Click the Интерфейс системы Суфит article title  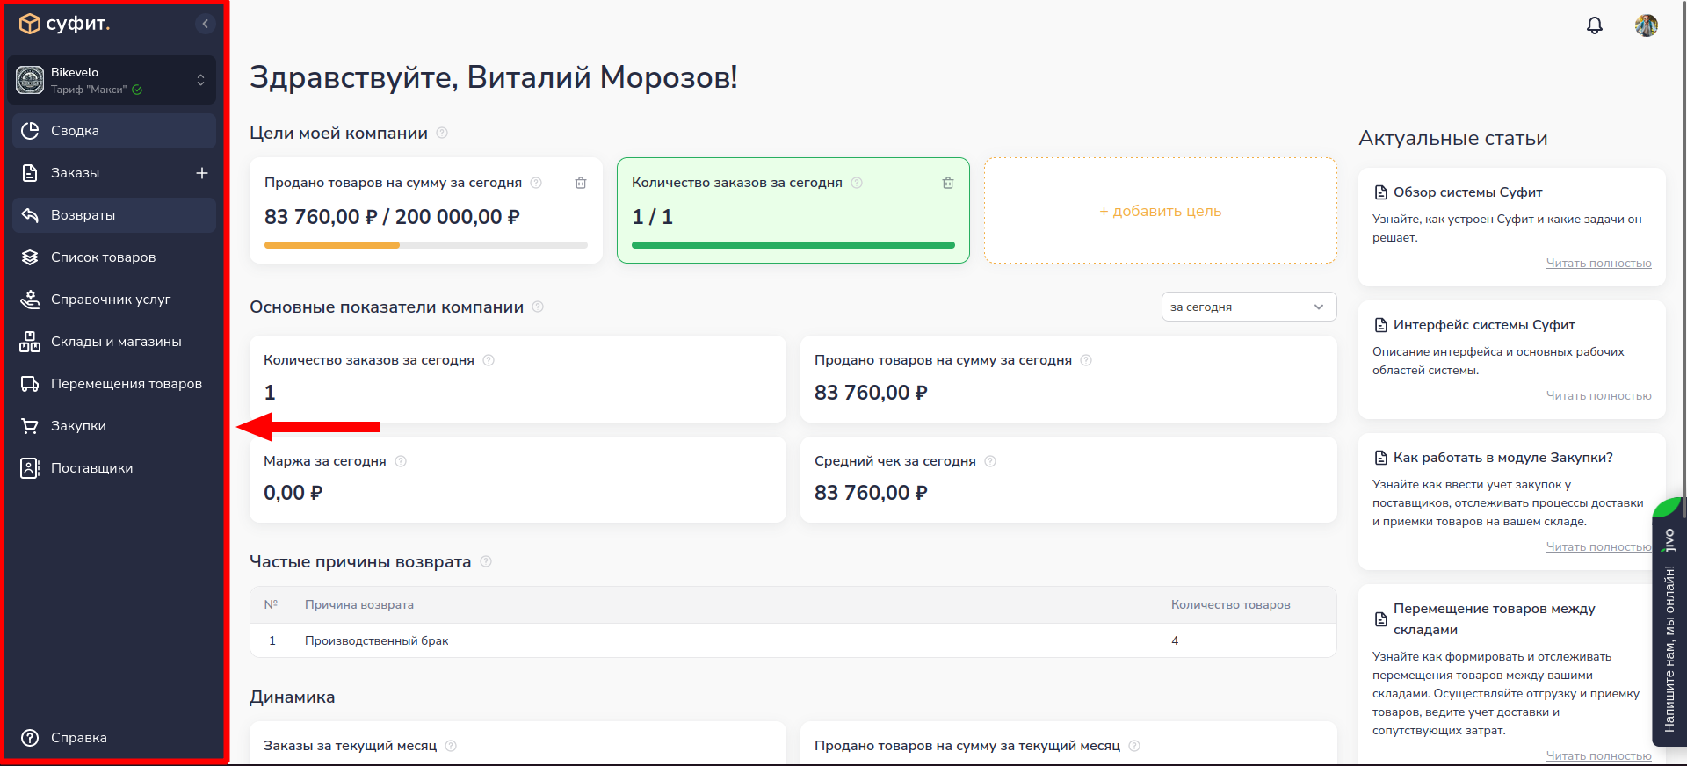[x=1484, y=325]
